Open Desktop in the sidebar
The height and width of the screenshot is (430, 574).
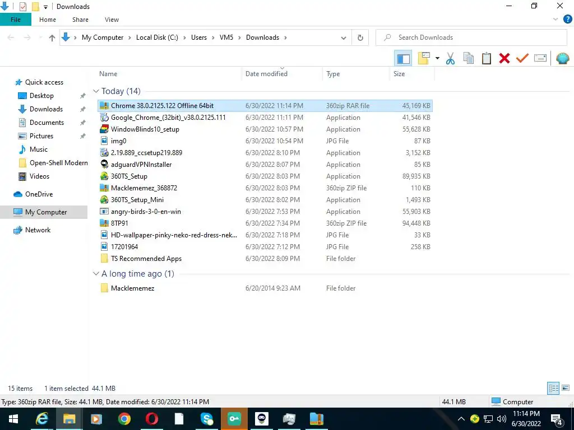tap(41, 96)
